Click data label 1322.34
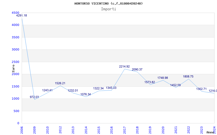Screen dimensions: 217x135 tap(98, 89)
